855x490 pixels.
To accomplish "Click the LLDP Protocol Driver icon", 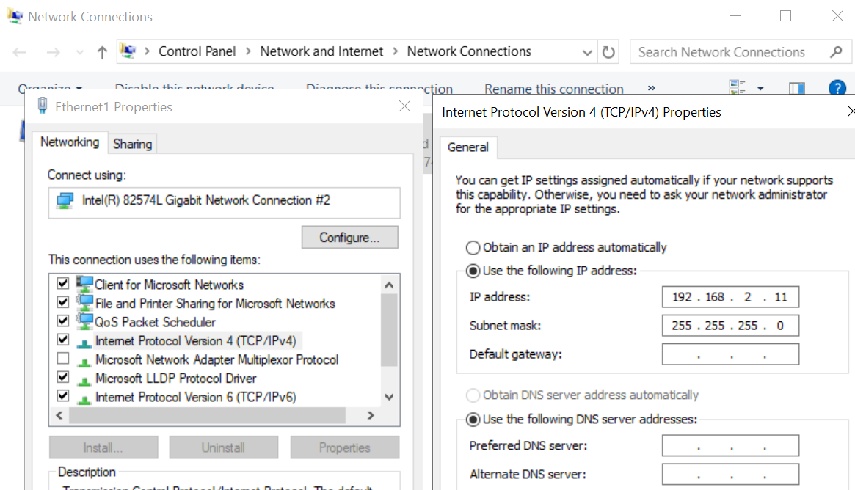I will (x=84, y=380).
